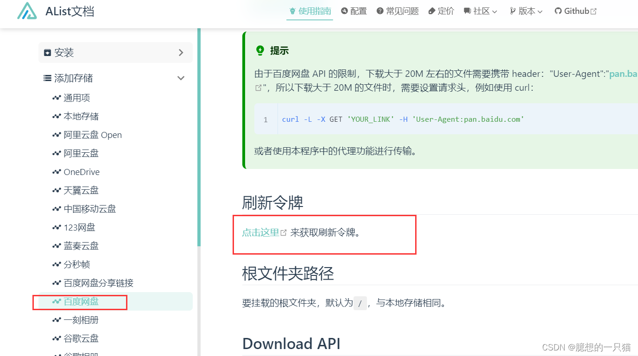Screen dimensions: 638x356
Task: Click the sidebar vertical scrollbar thumb
Action: pos(199,137)
